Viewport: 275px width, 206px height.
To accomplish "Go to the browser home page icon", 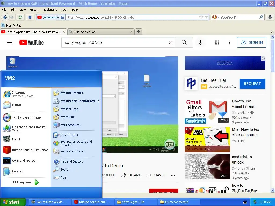I will pyautogui.click(x=30, y=17).
